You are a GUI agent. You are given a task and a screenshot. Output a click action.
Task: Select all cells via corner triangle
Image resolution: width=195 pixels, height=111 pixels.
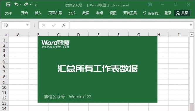6,35
